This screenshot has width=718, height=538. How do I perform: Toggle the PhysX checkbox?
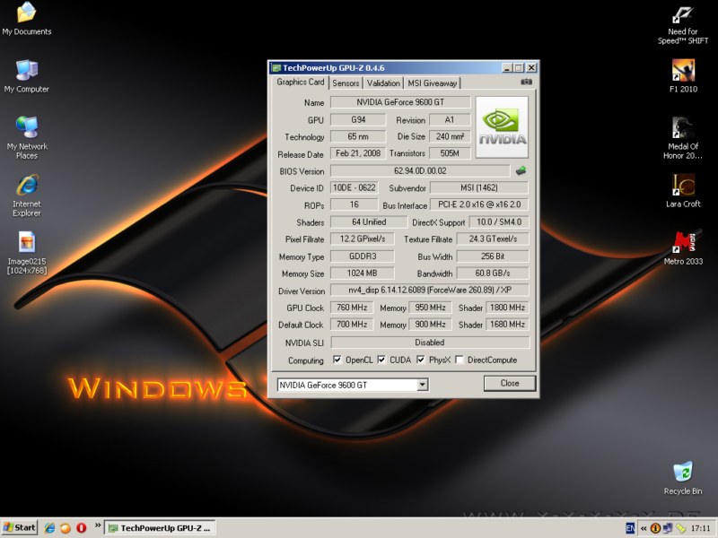coord(421,360)
